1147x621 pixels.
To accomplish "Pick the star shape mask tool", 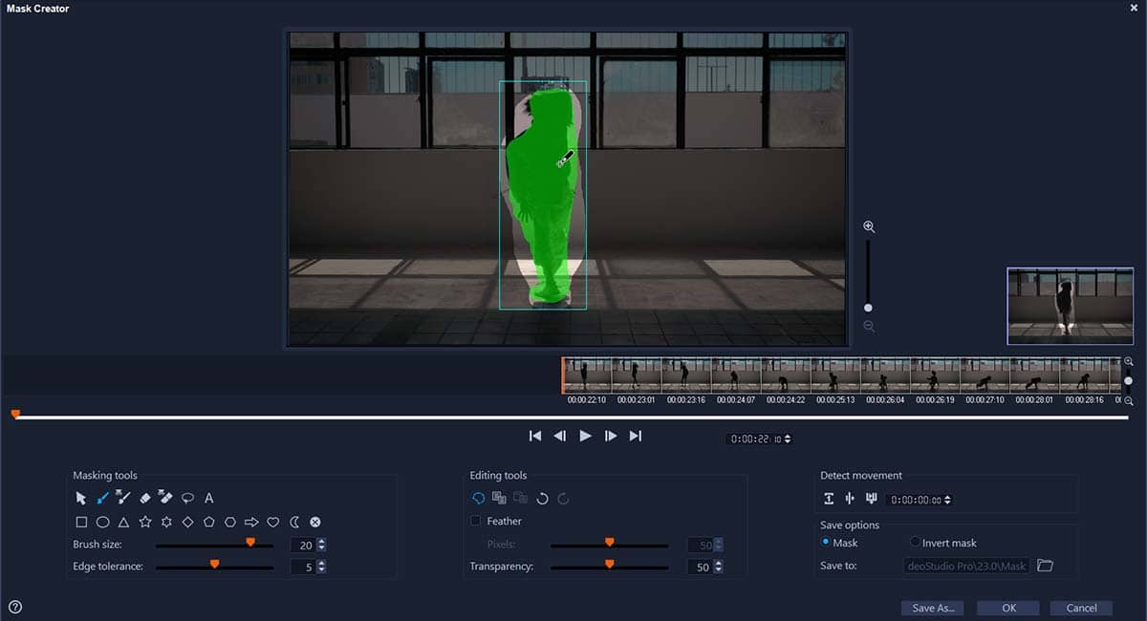I will pos(145,523).
